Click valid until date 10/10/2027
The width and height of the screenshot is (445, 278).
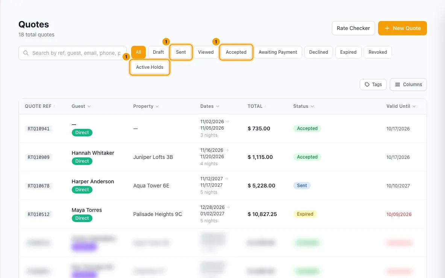click(398, 186)
